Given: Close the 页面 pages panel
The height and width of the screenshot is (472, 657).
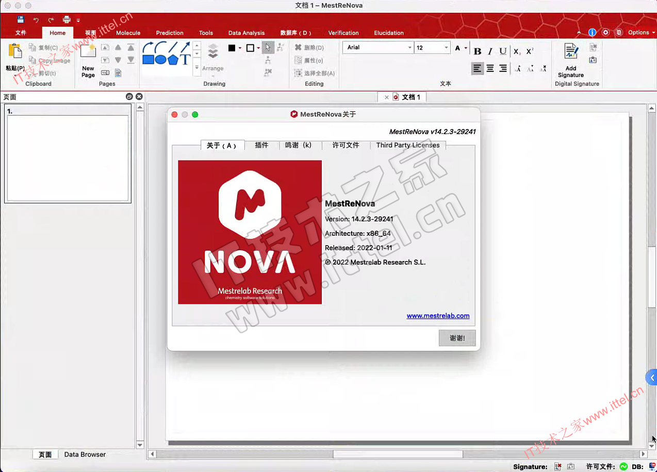Looking at the screenshot, I should click(139, 96).
